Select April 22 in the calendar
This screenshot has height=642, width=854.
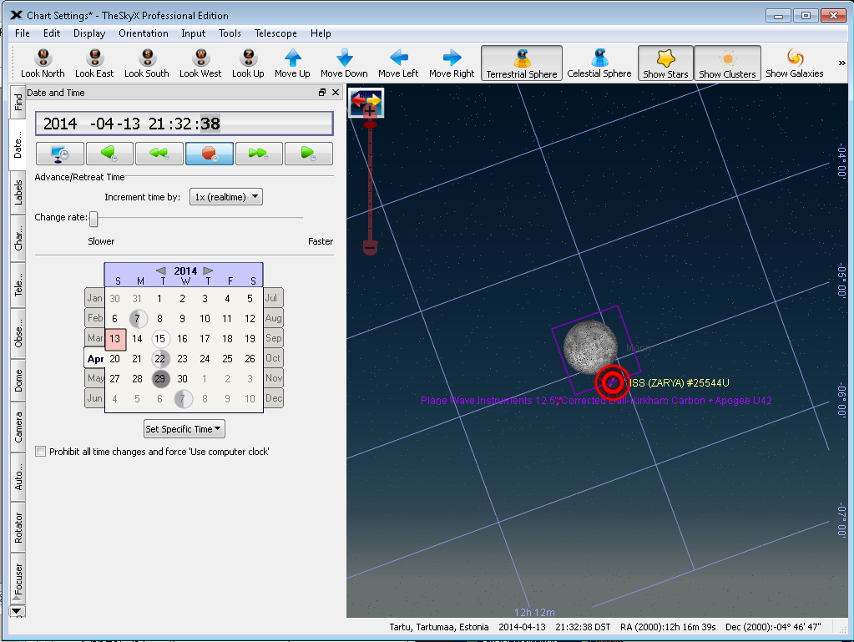click(x=159, y=358)
